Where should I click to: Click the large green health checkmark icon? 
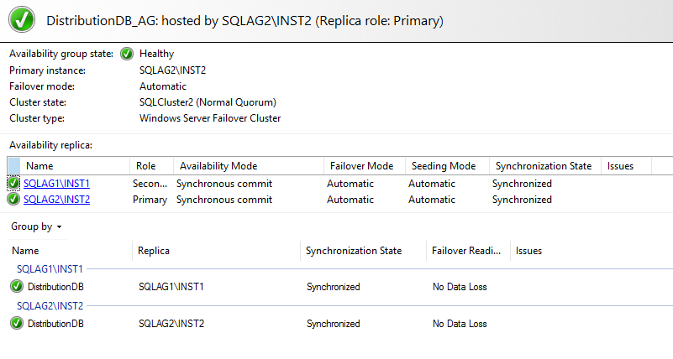(x=24, y=18)
